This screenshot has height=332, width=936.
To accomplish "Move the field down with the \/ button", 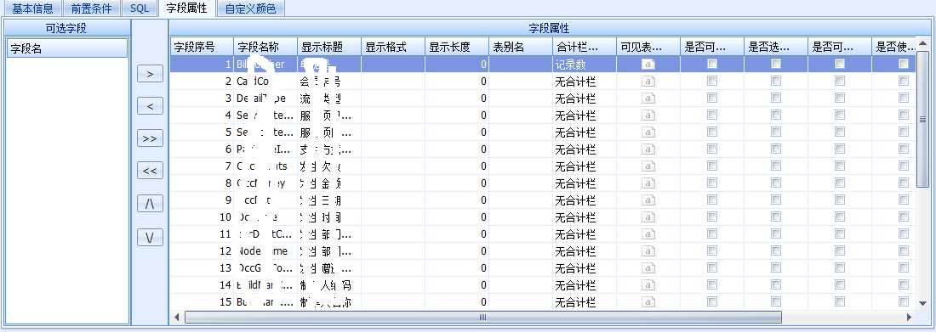I will click(x=150, y=238).
